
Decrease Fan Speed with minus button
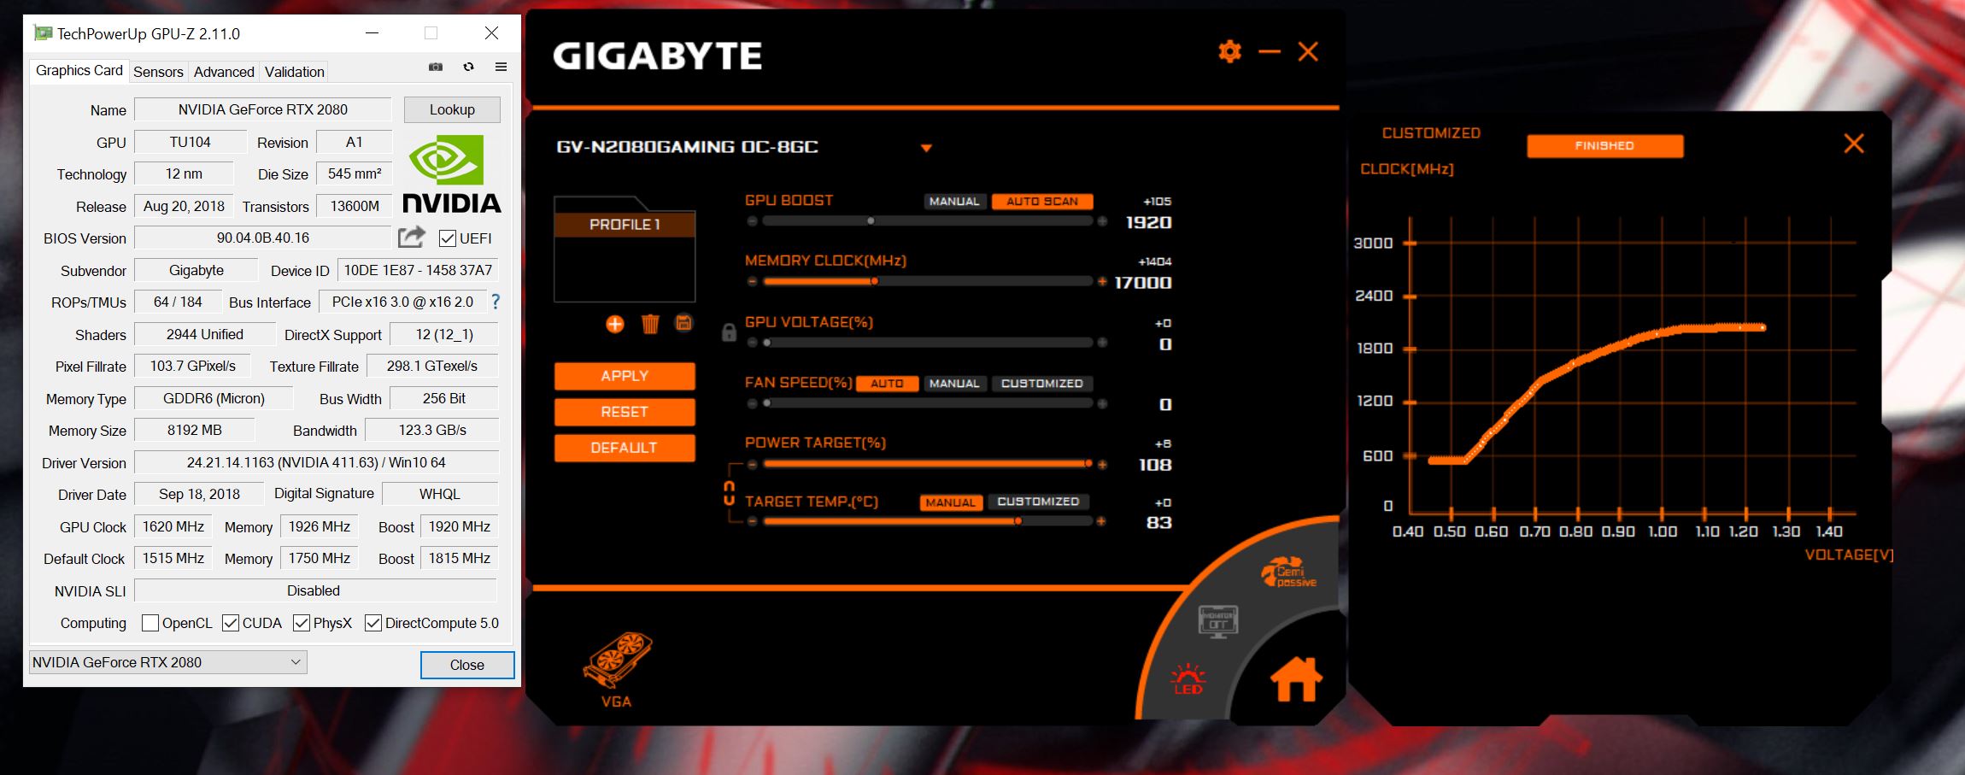[x=752, y=403]
